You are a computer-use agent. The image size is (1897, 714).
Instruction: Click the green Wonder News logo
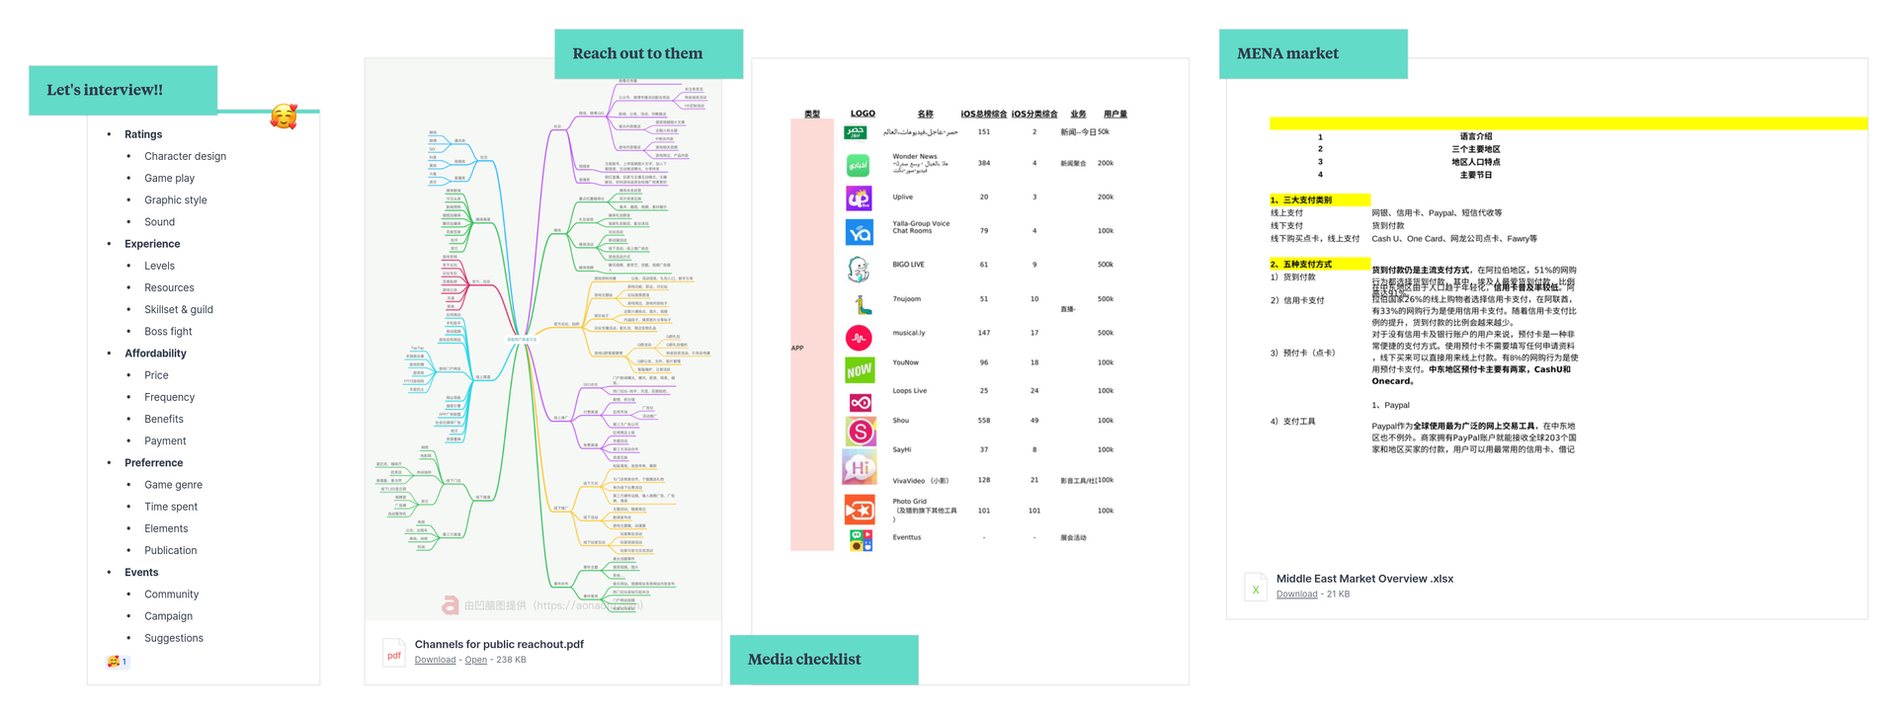tap(858, 165)
